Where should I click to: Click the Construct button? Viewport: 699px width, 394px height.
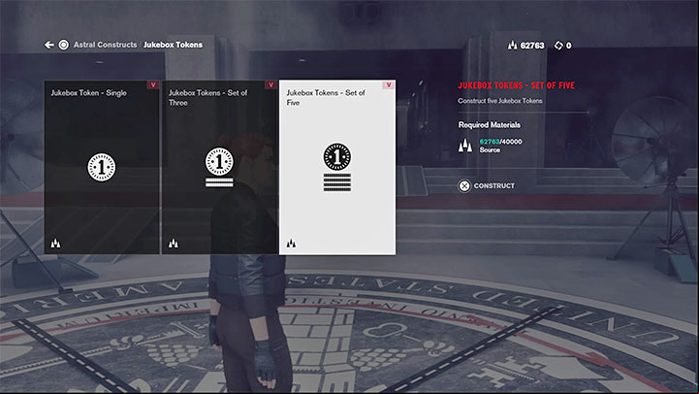487,185
